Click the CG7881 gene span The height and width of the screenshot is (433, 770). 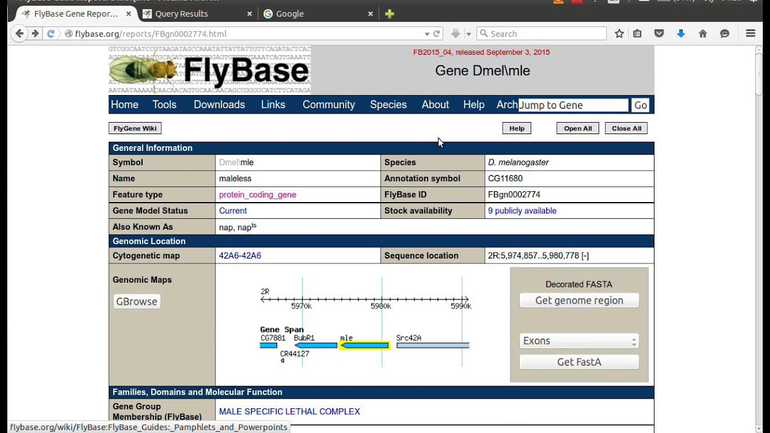point(268,345)
